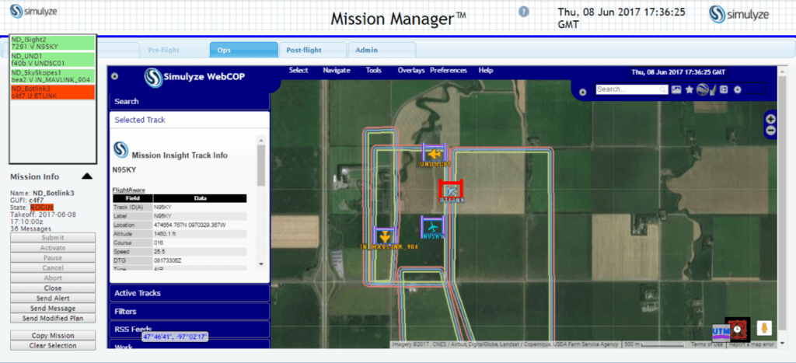Click Report a map error link
The height and width of the screenshot is (363, 796).
click(752, 344)
